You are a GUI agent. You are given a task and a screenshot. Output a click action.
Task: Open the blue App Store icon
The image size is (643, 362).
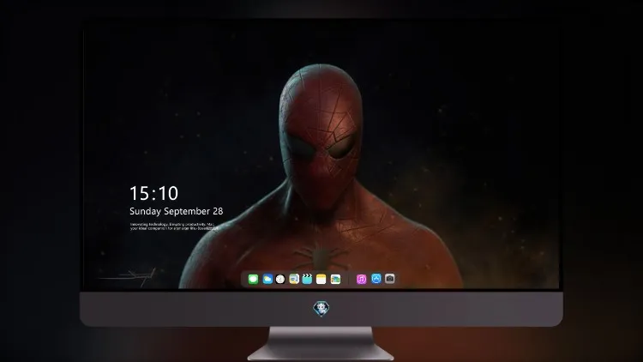point(376,279)
